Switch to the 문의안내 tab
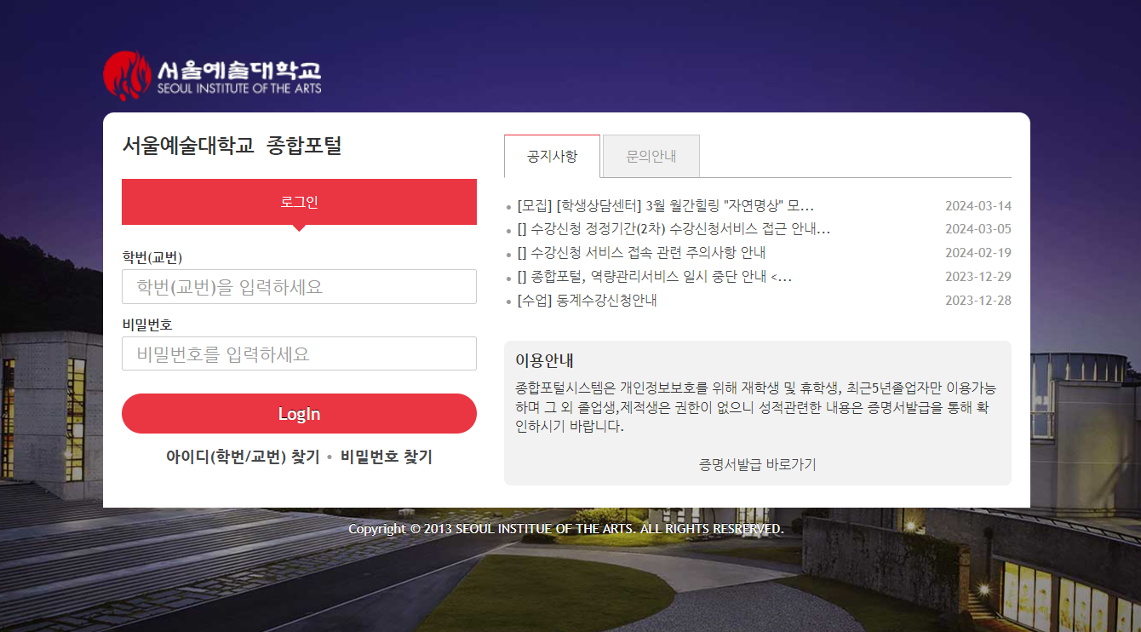 [650, 155]
